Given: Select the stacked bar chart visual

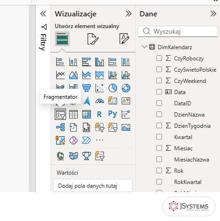Looking at the screenshot, I should tap(60, 62).
